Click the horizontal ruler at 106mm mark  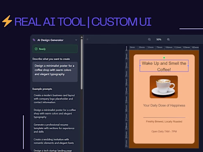pyautogui.click(x=168, y=47)
